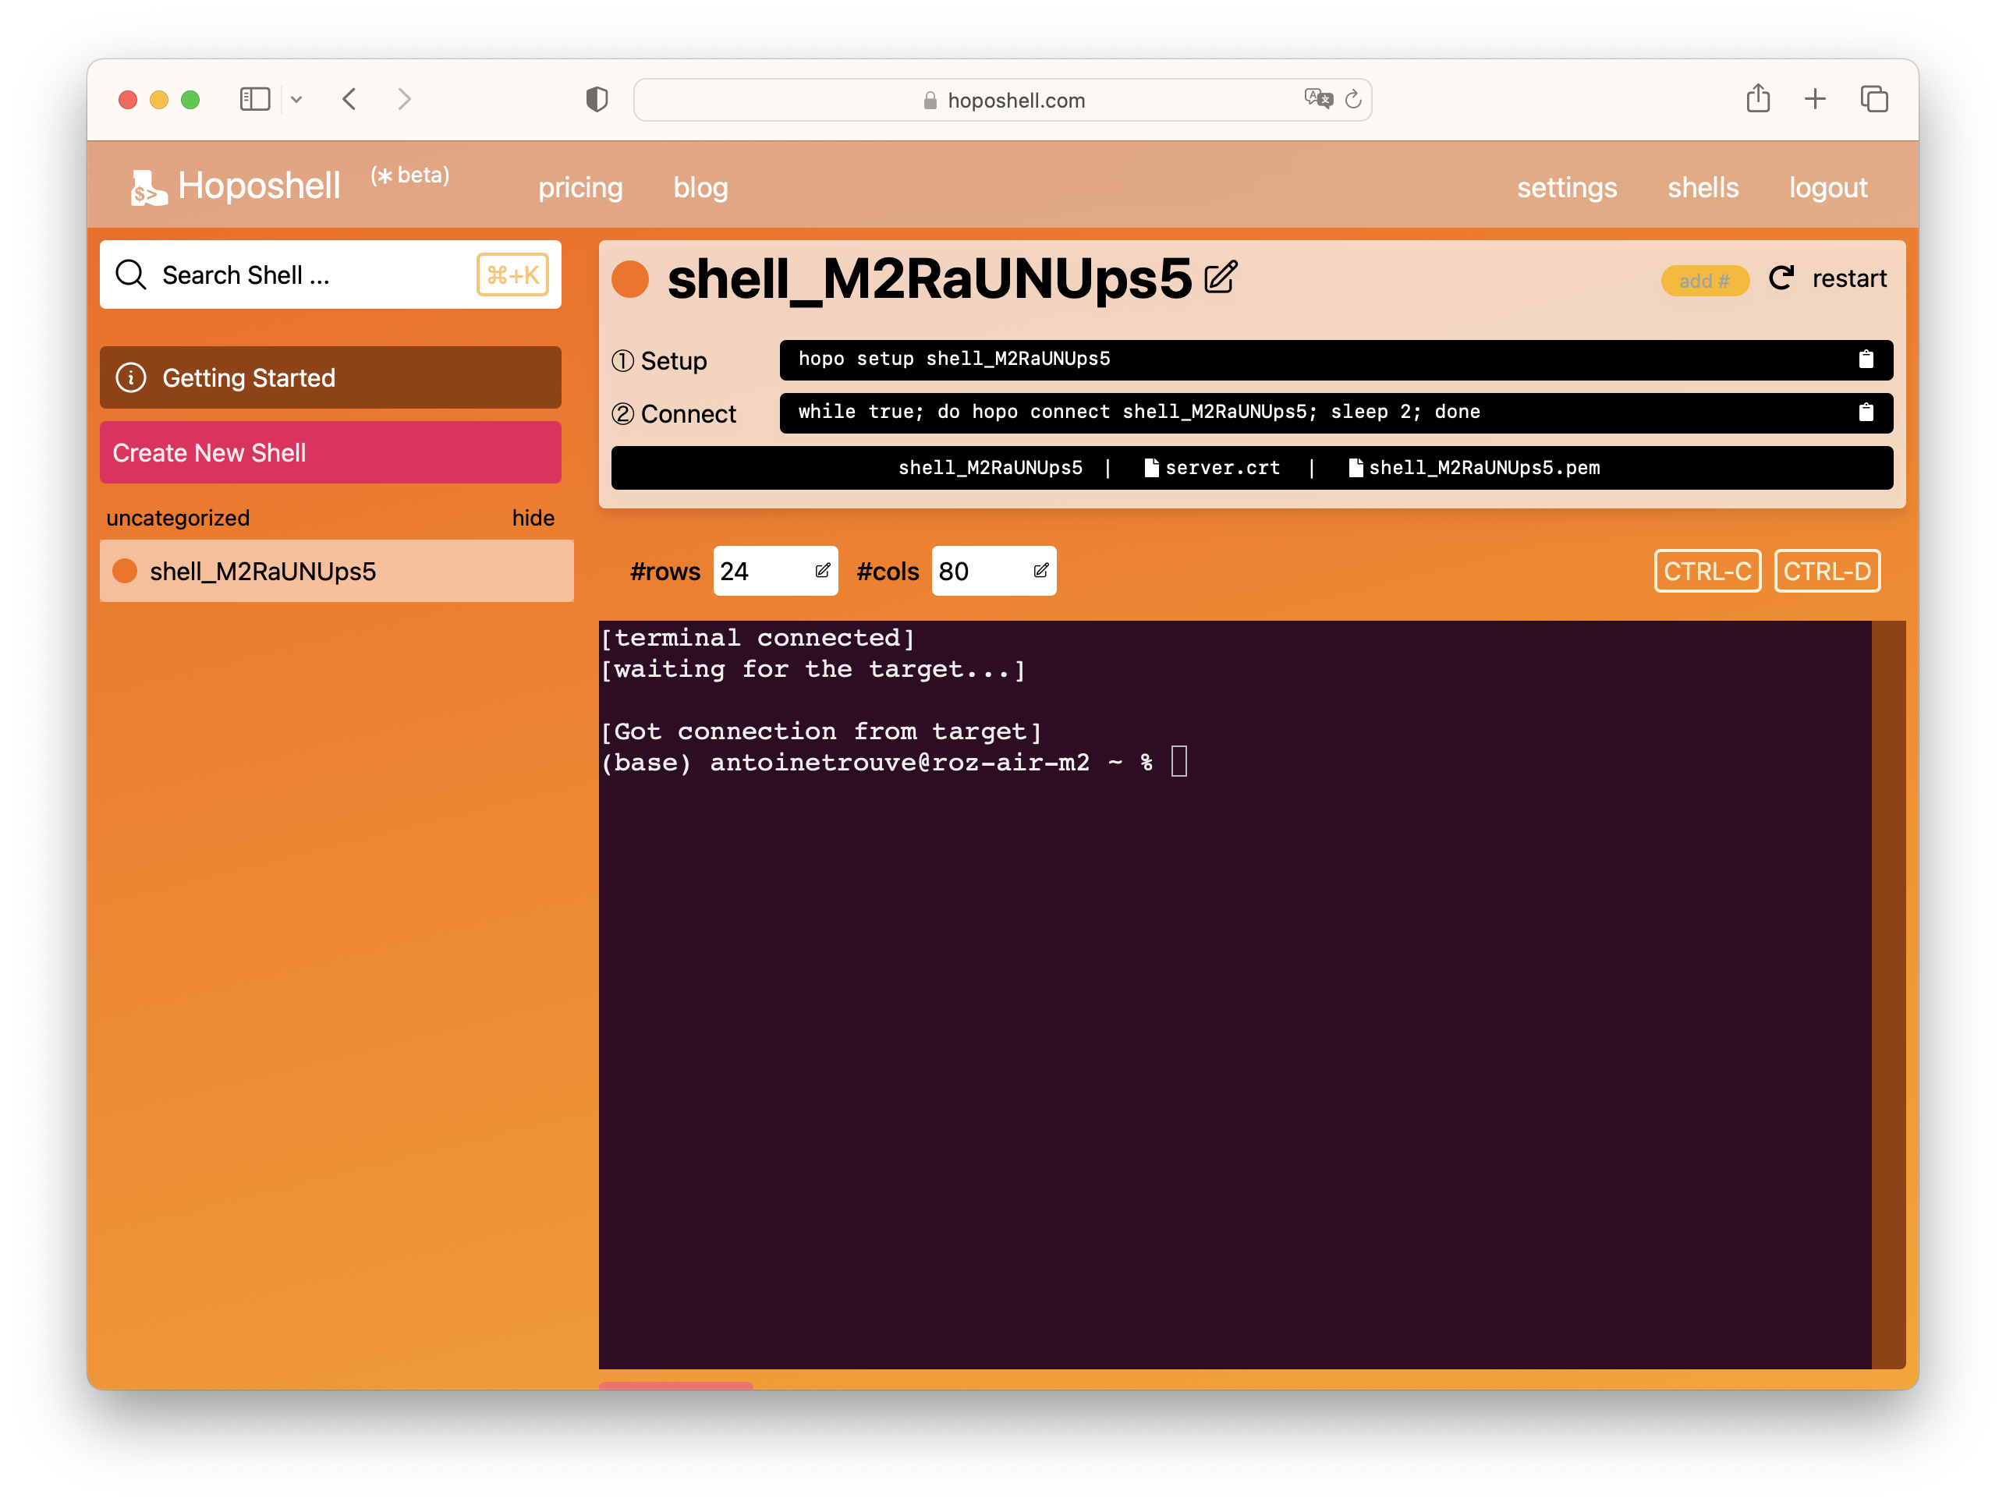Show tab overview icon

tap(1874, 99)
